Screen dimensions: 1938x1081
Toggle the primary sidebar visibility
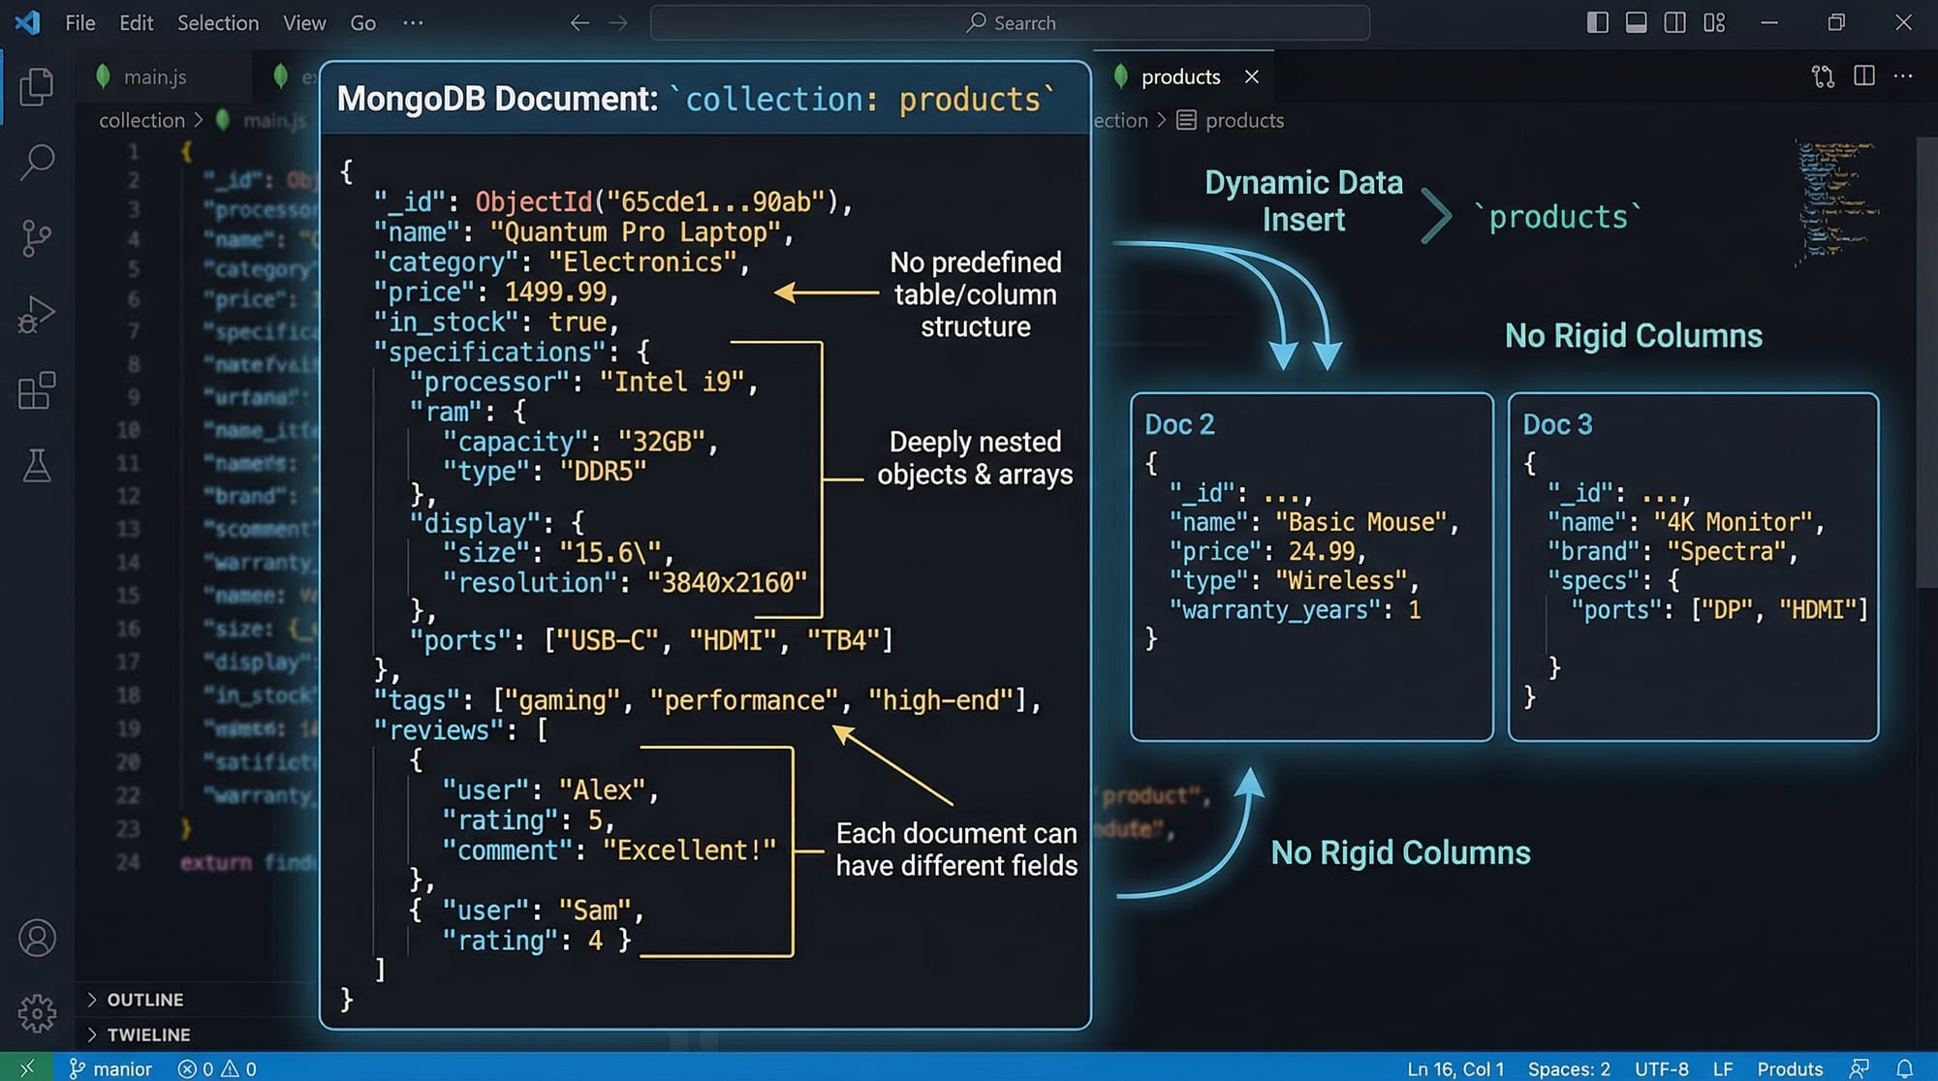pyautogui.click(x=1597, y=22)
